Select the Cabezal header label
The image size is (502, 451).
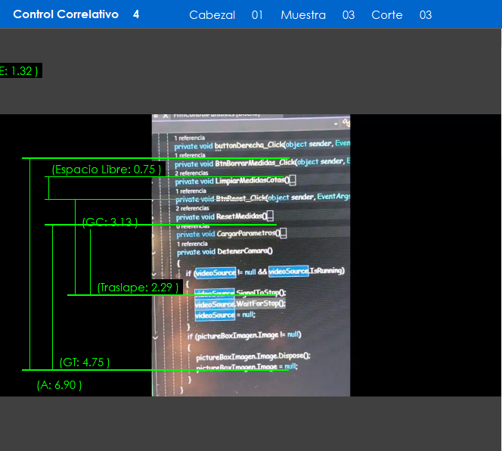click(212, 15)
